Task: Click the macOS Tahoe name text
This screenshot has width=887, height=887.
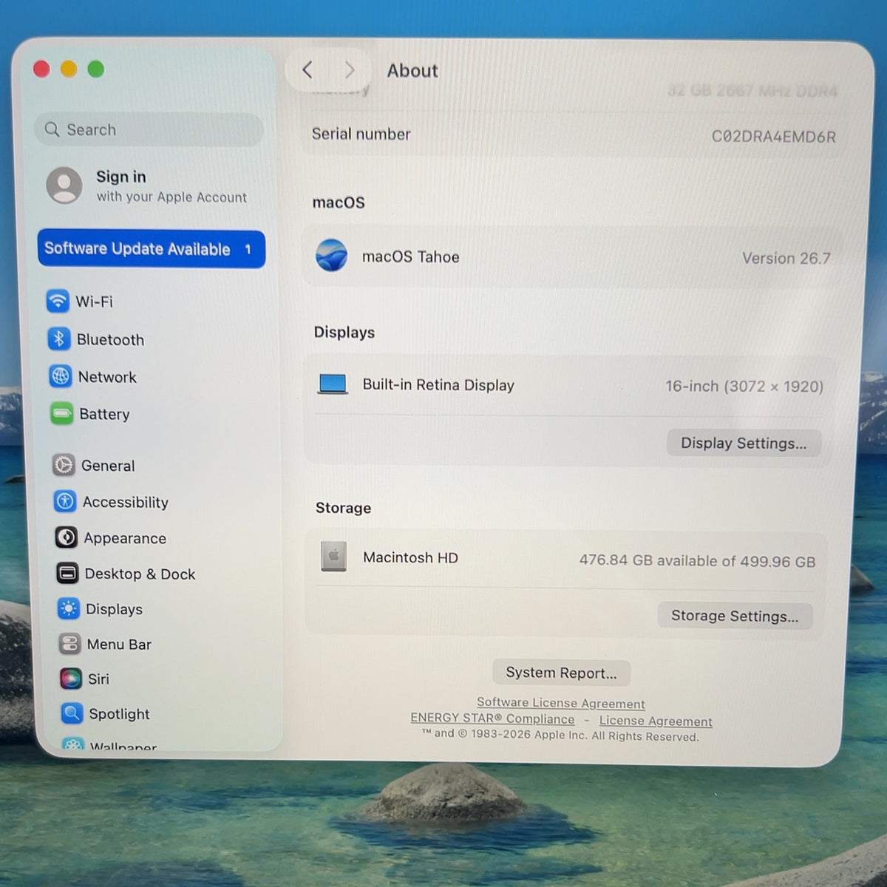Action: click(x=410, y=256)
